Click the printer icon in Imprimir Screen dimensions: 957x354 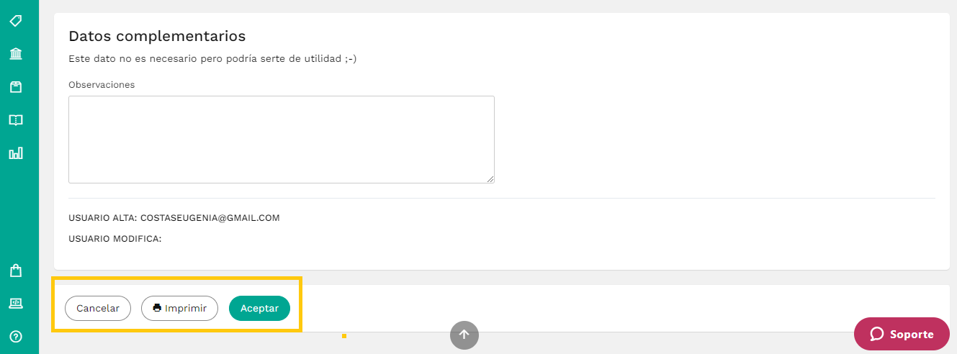point(157,308)
